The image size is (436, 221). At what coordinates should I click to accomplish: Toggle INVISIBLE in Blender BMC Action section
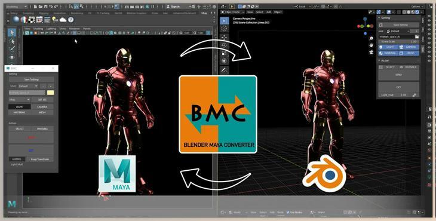[409, 67]
